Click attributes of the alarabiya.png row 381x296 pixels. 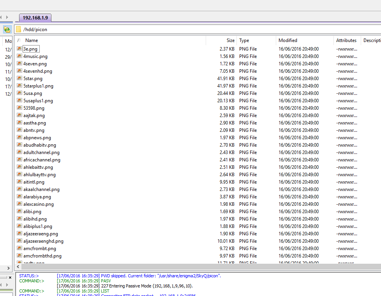346,197
